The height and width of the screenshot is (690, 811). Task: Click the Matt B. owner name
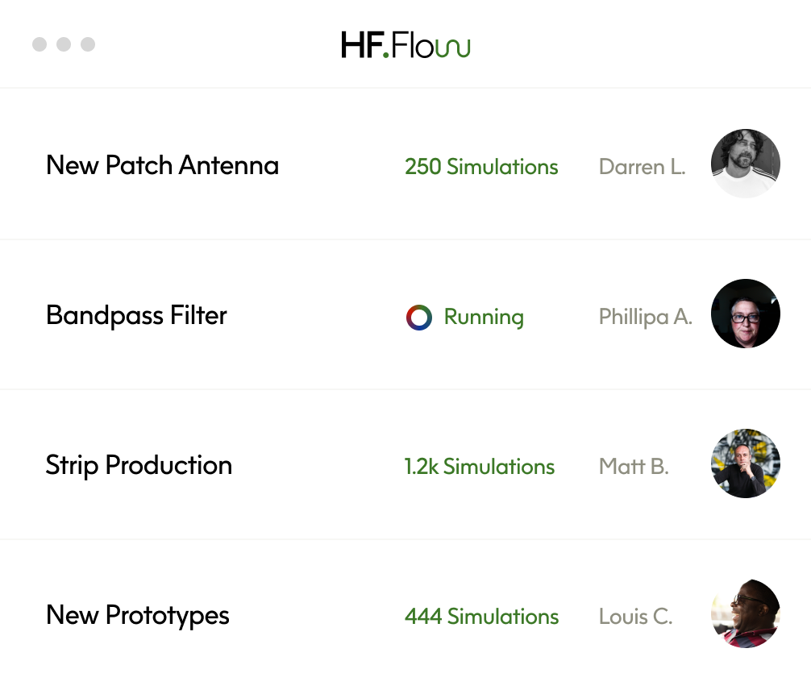[x=634, y=467]
